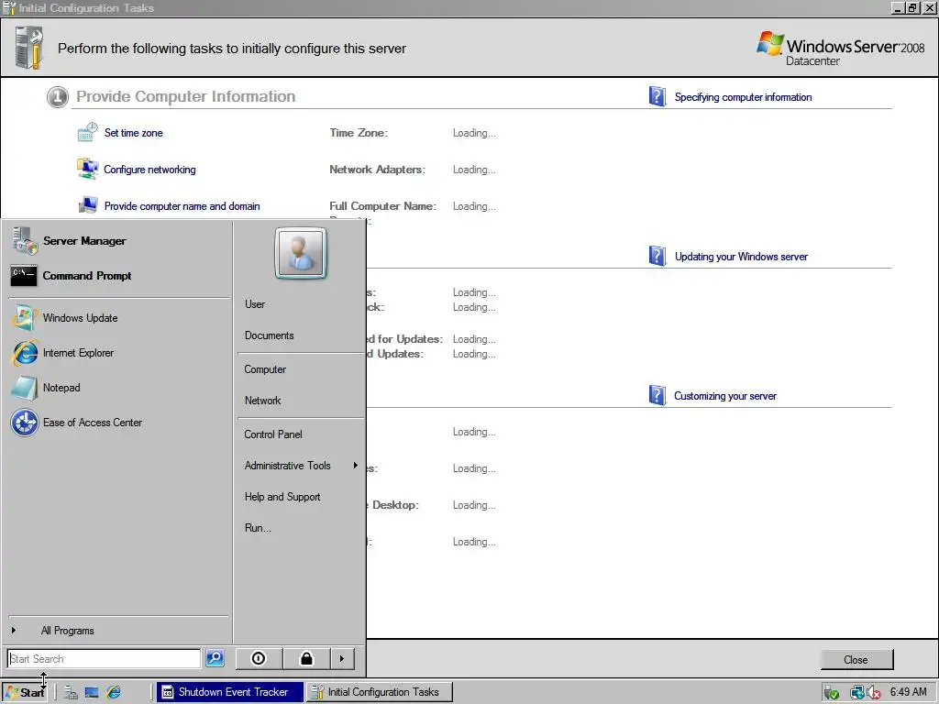Open the User folder entry
The height and width of the screenshot is (704, 939).
click(x=301, y=304)
